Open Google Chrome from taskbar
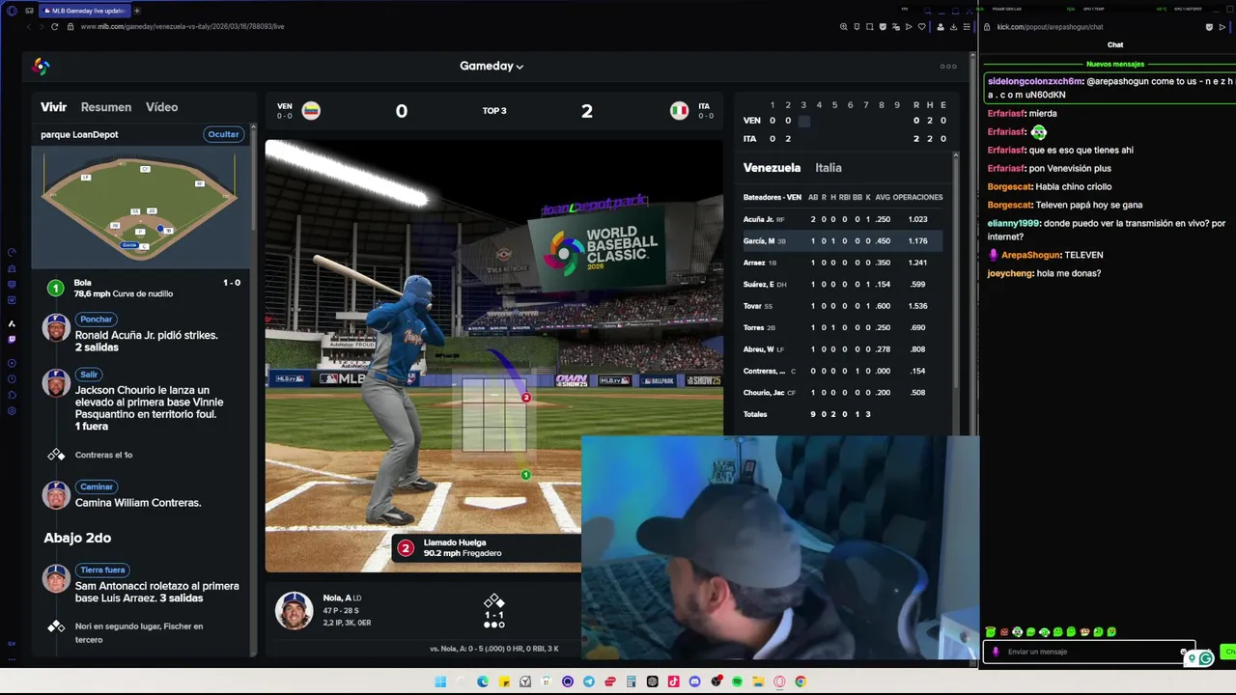This screenshot has height=695, width=1236. tap(801, 681)
